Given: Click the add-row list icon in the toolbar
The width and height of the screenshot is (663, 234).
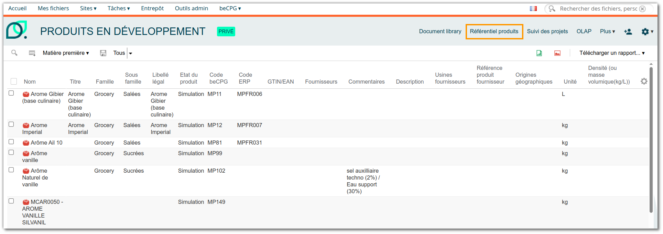Looking at the screenshot, I should pos(32,53).
